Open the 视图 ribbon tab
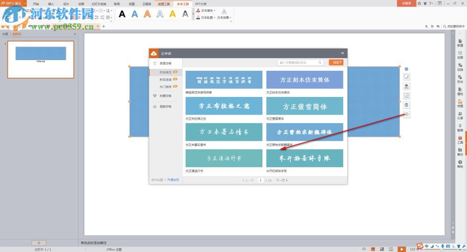 (x=132, y=4)
